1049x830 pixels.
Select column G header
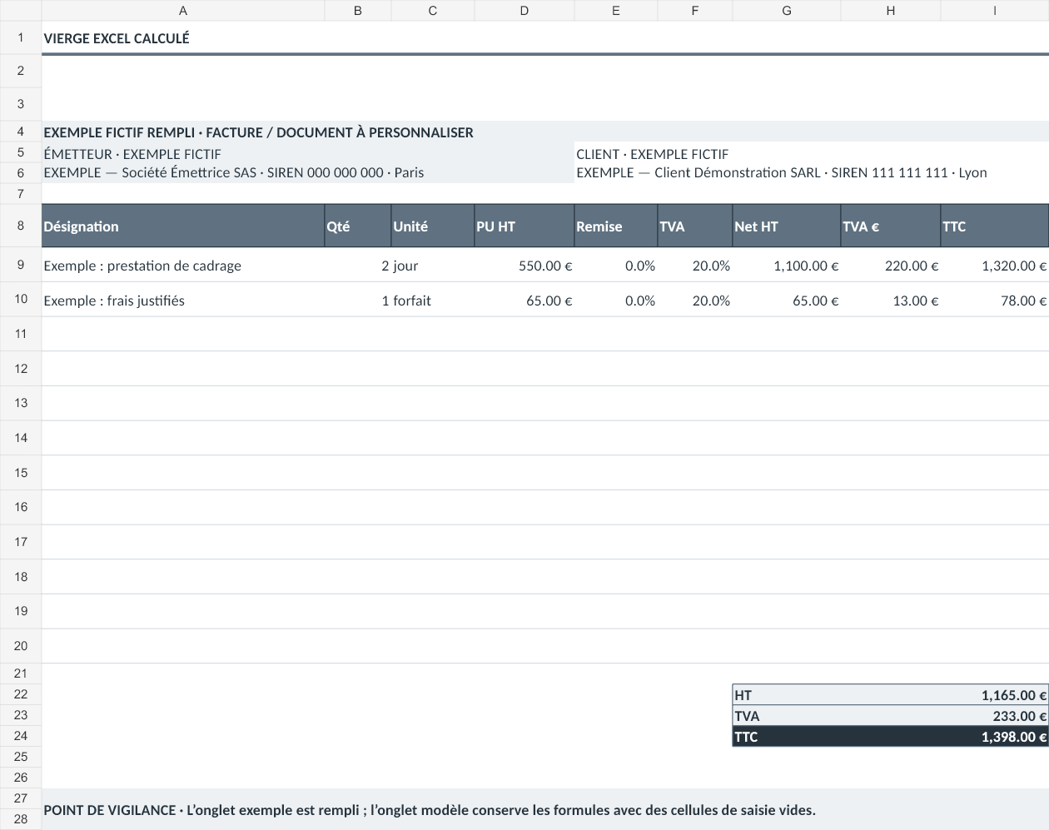pos(787,11)
